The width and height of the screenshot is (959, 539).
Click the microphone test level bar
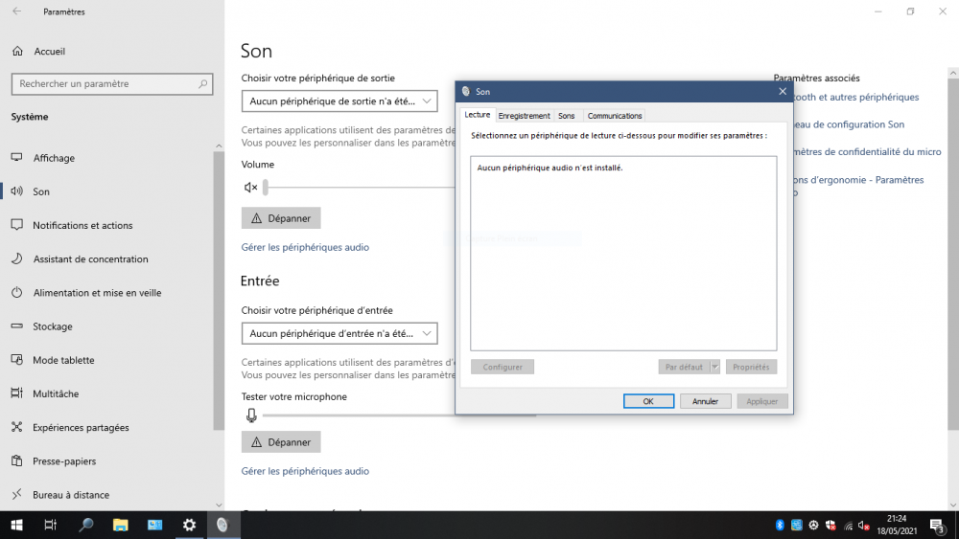(359, 415)
